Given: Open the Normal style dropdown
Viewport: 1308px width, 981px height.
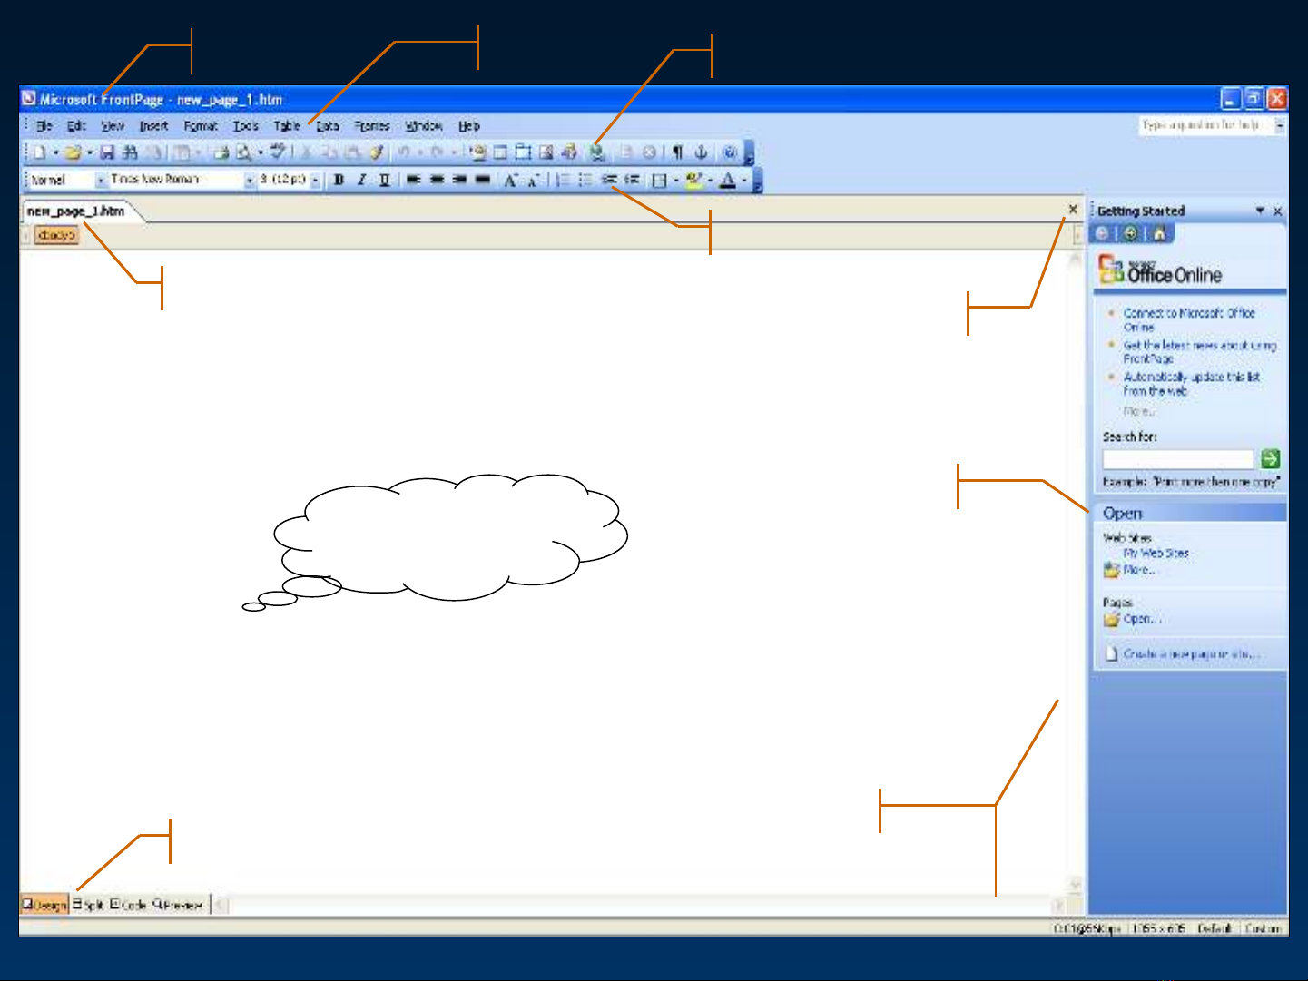Looking at the screenshot, I should coord(100,180).
